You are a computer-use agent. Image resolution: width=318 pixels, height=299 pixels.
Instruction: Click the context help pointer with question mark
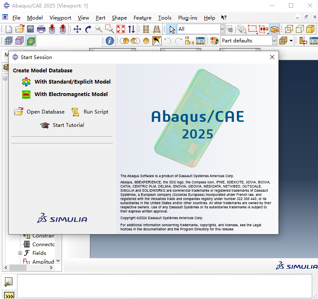224,17
